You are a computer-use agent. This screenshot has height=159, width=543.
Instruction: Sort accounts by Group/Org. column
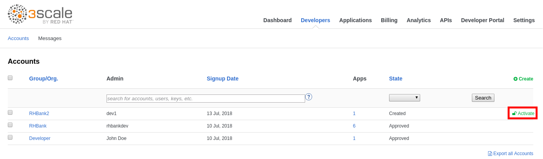(44, 79)
